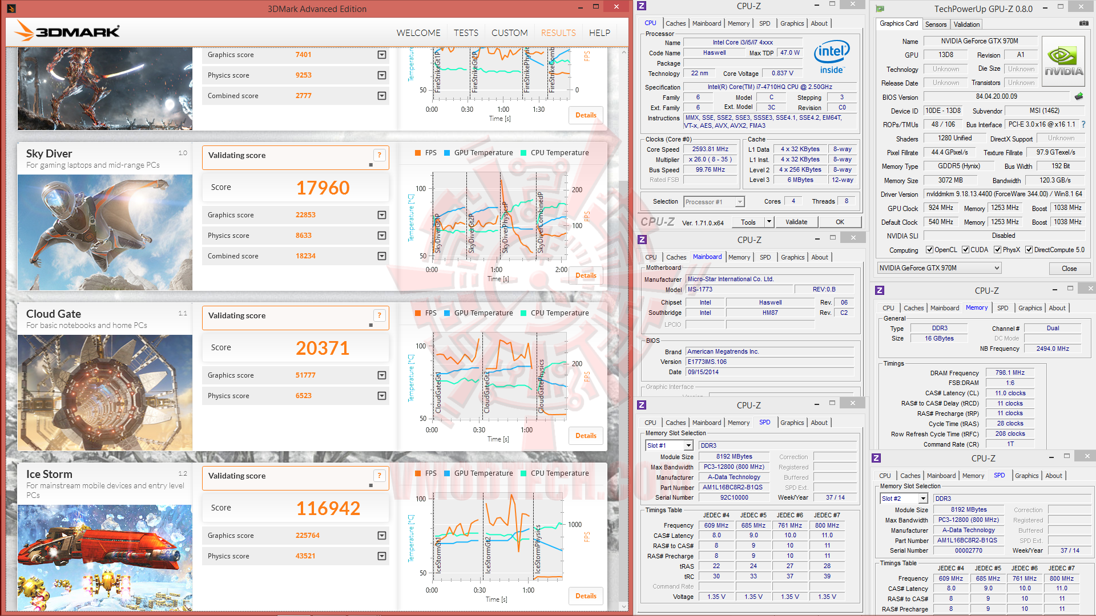1096x616 pixels.
Task: Click the GPU-Z screenshot camera icon
Action: click(1083, 23)
